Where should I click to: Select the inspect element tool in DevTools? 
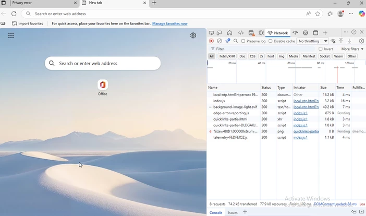click(x=211, y=33)
